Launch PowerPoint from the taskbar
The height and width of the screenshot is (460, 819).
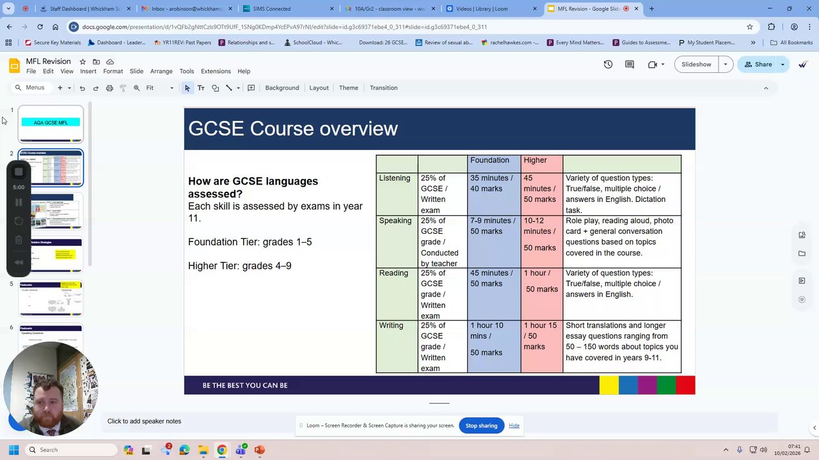(259, 450)
